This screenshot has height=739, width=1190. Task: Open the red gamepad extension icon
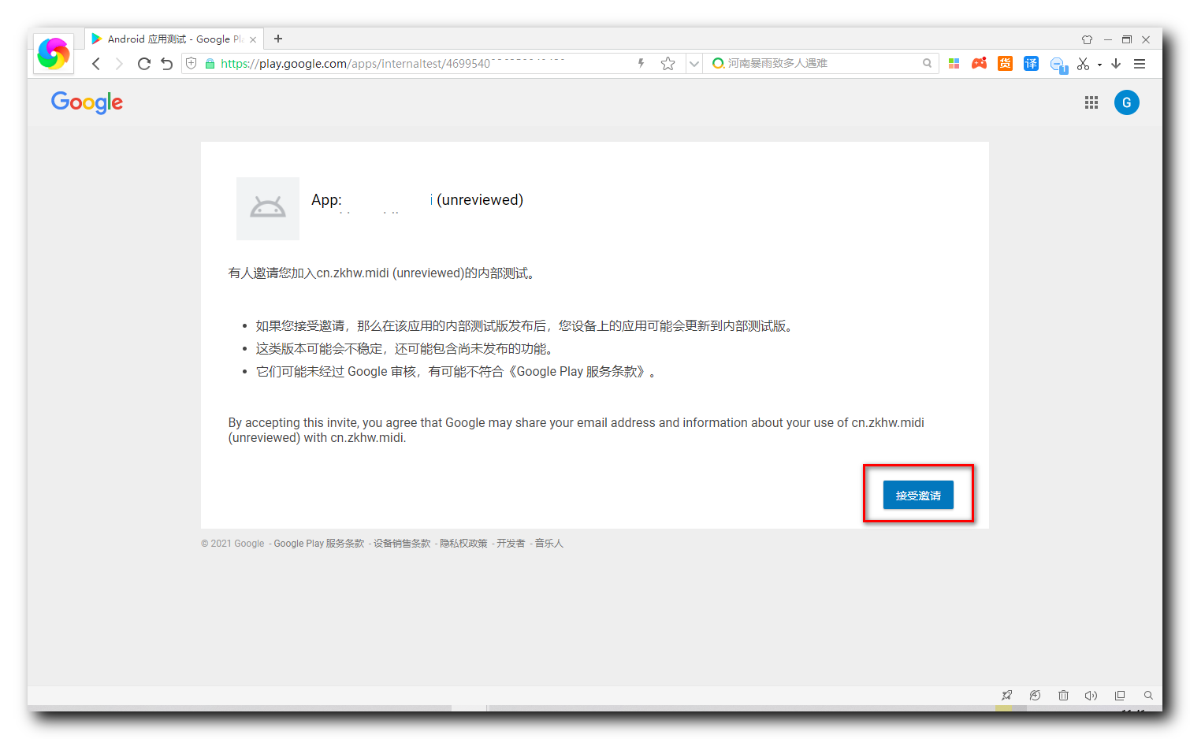980,64
